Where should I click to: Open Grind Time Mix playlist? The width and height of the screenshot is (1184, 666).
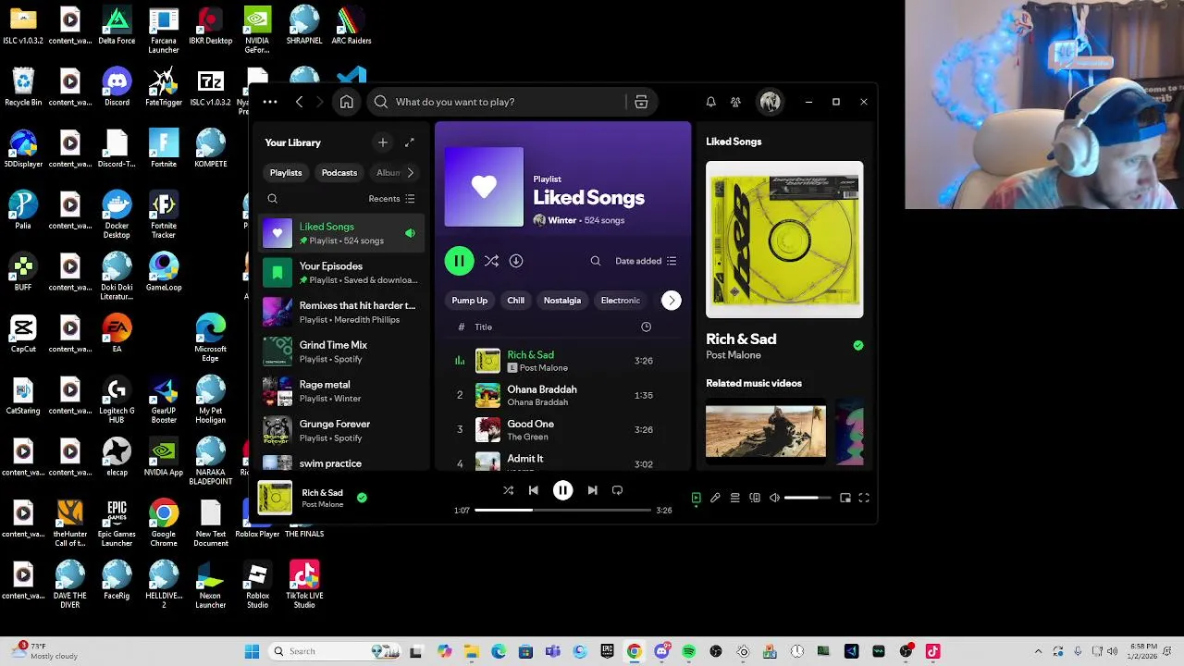pos(342,351)
